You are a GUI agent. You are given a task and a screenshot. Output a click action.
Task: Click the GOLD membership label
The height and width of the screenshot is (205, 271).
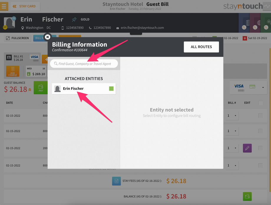point(85,19)
